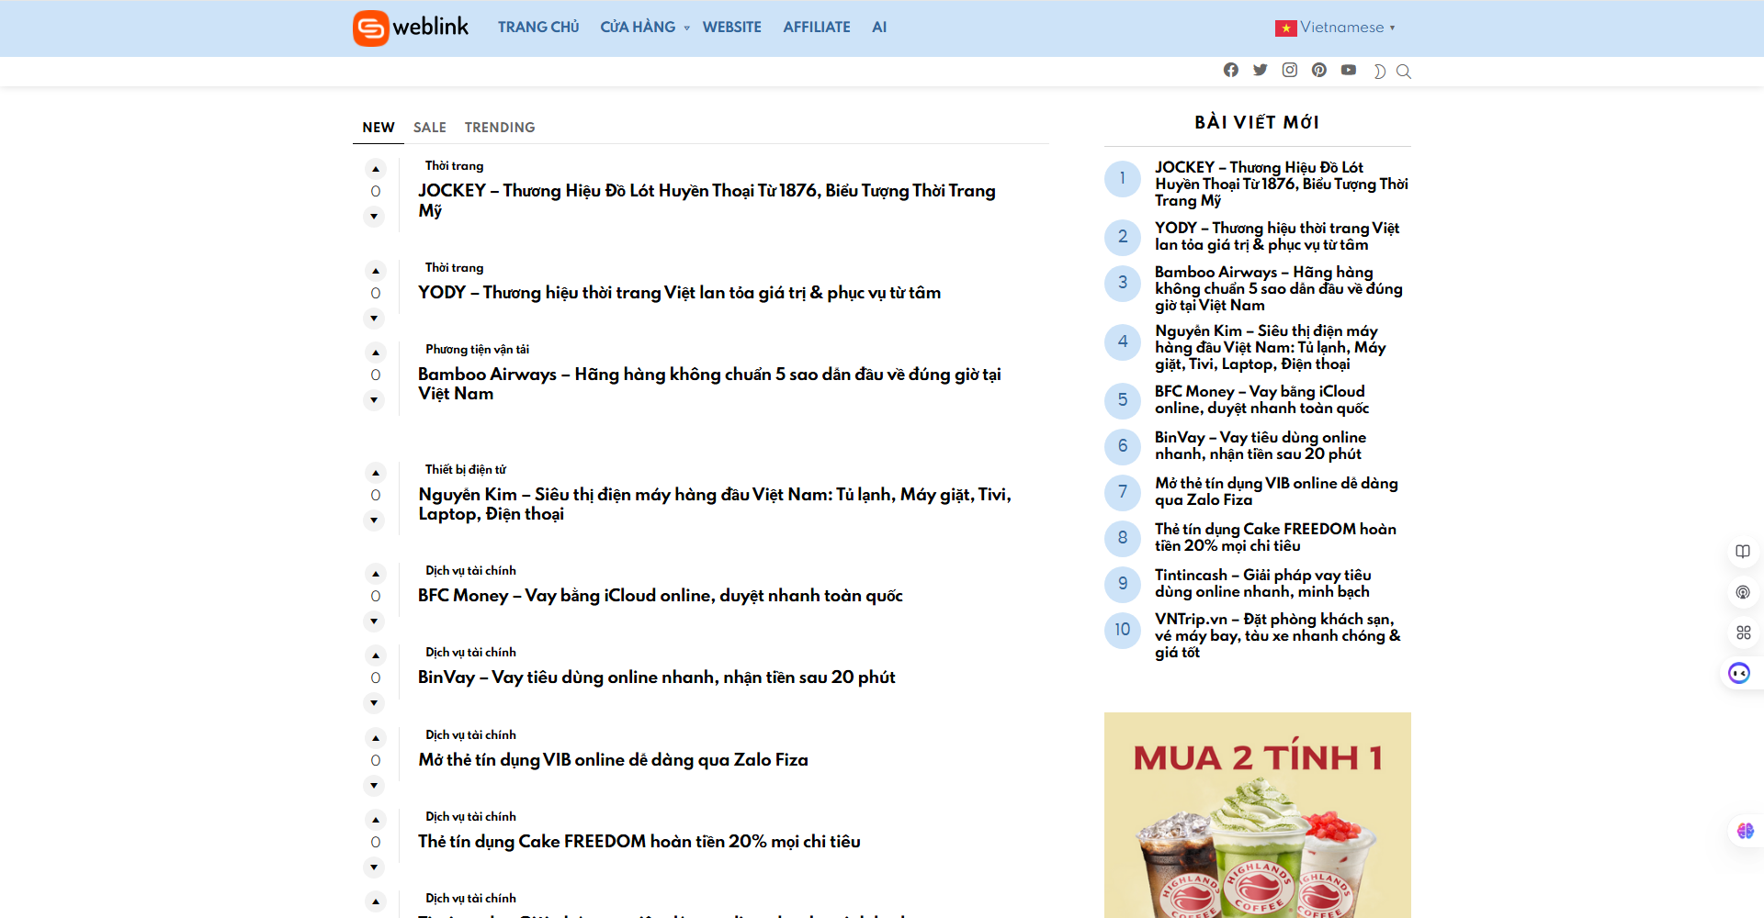
Task: Toggle dark mode with moon icon
Action: 1378,72
